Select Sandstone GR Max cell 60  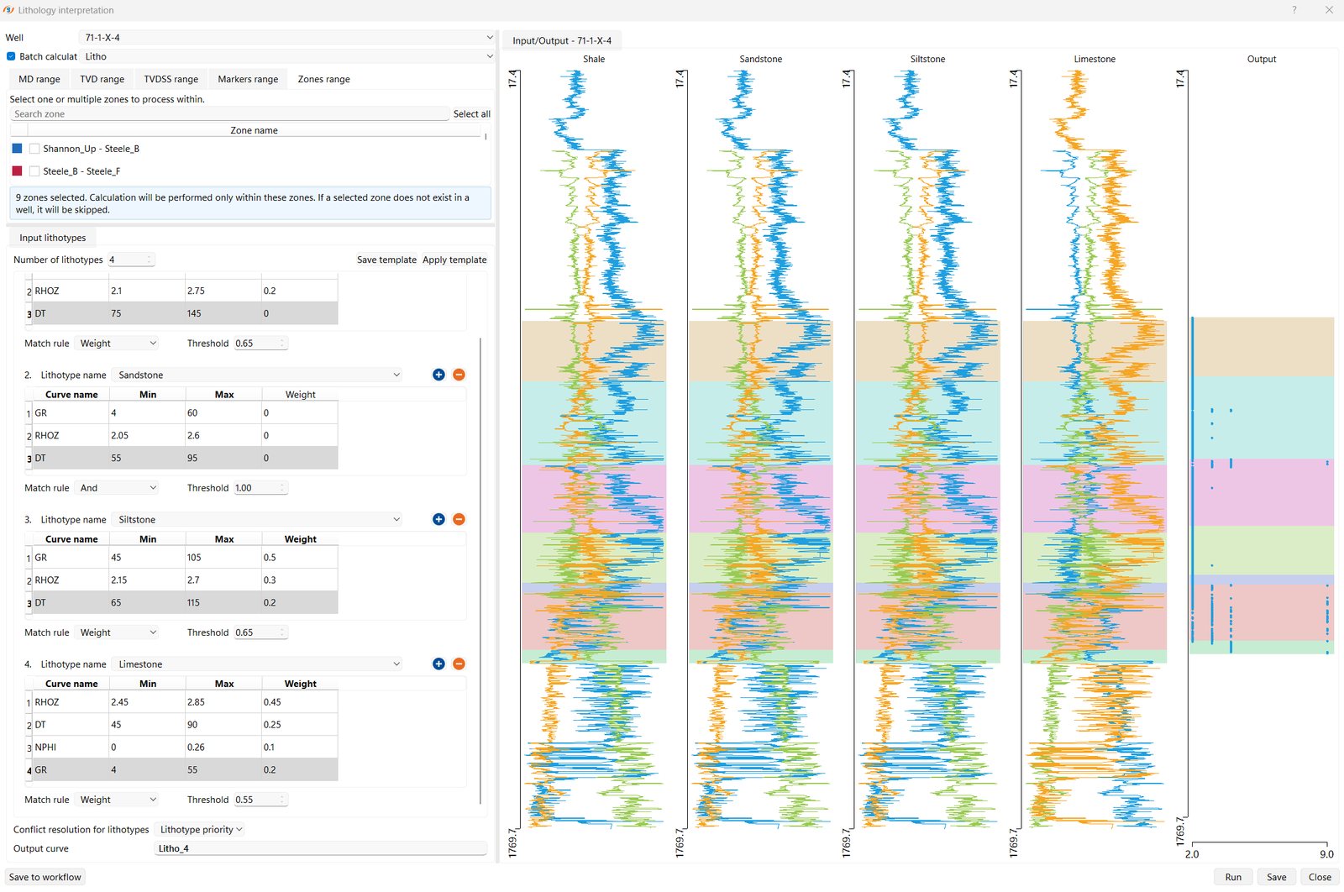coord(223,413)
